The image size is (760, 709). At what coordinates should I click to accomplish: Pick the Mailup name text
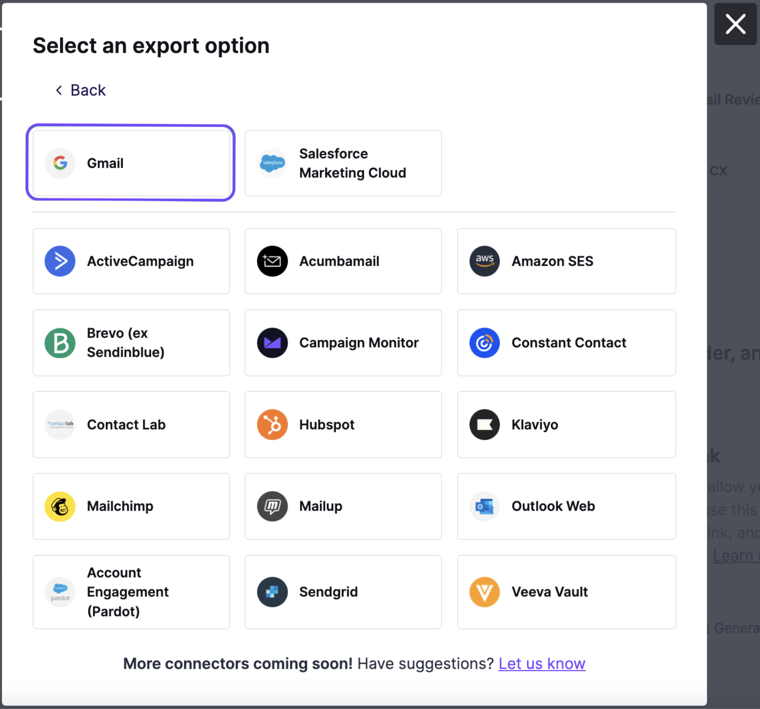coord(321,506)
